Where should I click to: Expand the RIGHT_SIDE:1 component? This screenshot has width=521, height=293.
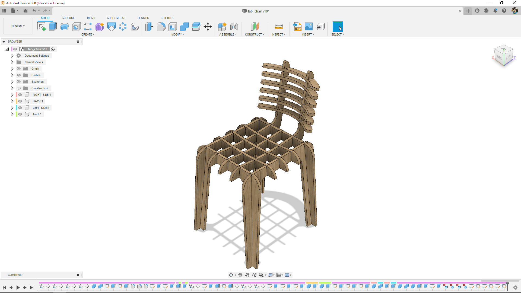12,95
